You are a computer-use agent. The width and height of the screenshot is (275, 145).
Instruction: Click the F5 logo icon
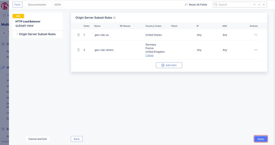(5, 6)
